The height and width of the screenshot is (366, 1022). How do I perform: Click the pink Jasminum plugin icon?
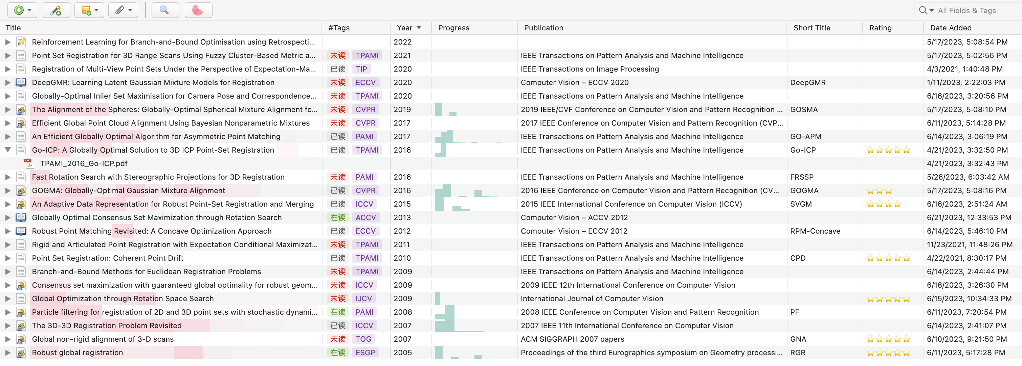point(198,10)
